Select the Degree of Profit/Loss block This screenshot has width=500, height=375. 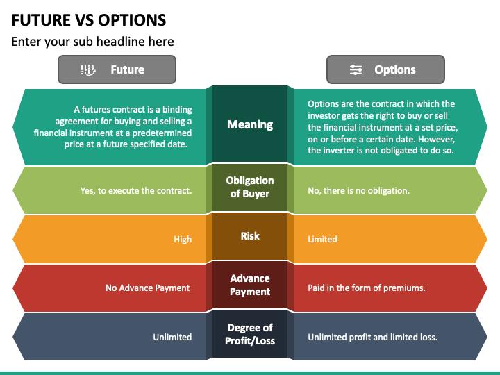tap(250, 334)
